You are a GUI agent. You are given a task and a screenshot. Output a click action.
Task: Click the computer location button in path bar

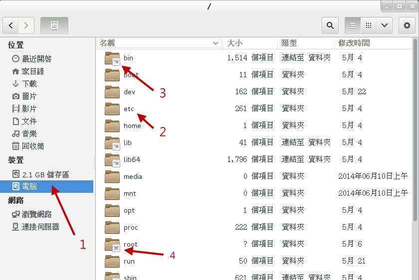point(54,25)
